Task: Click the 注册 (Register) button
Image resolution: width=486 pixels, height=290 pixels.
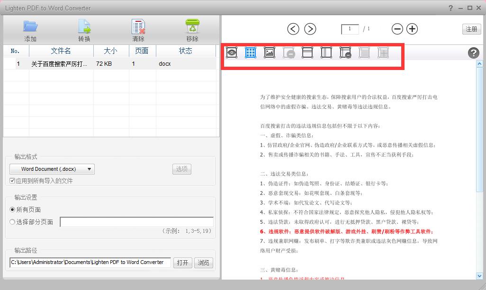Action: tap(471, 29)
